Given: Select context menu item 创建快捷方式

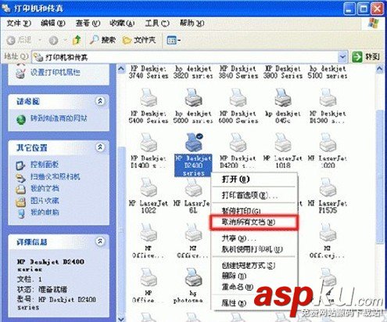Looking at the screenshot, I should [x=254, y=266].
